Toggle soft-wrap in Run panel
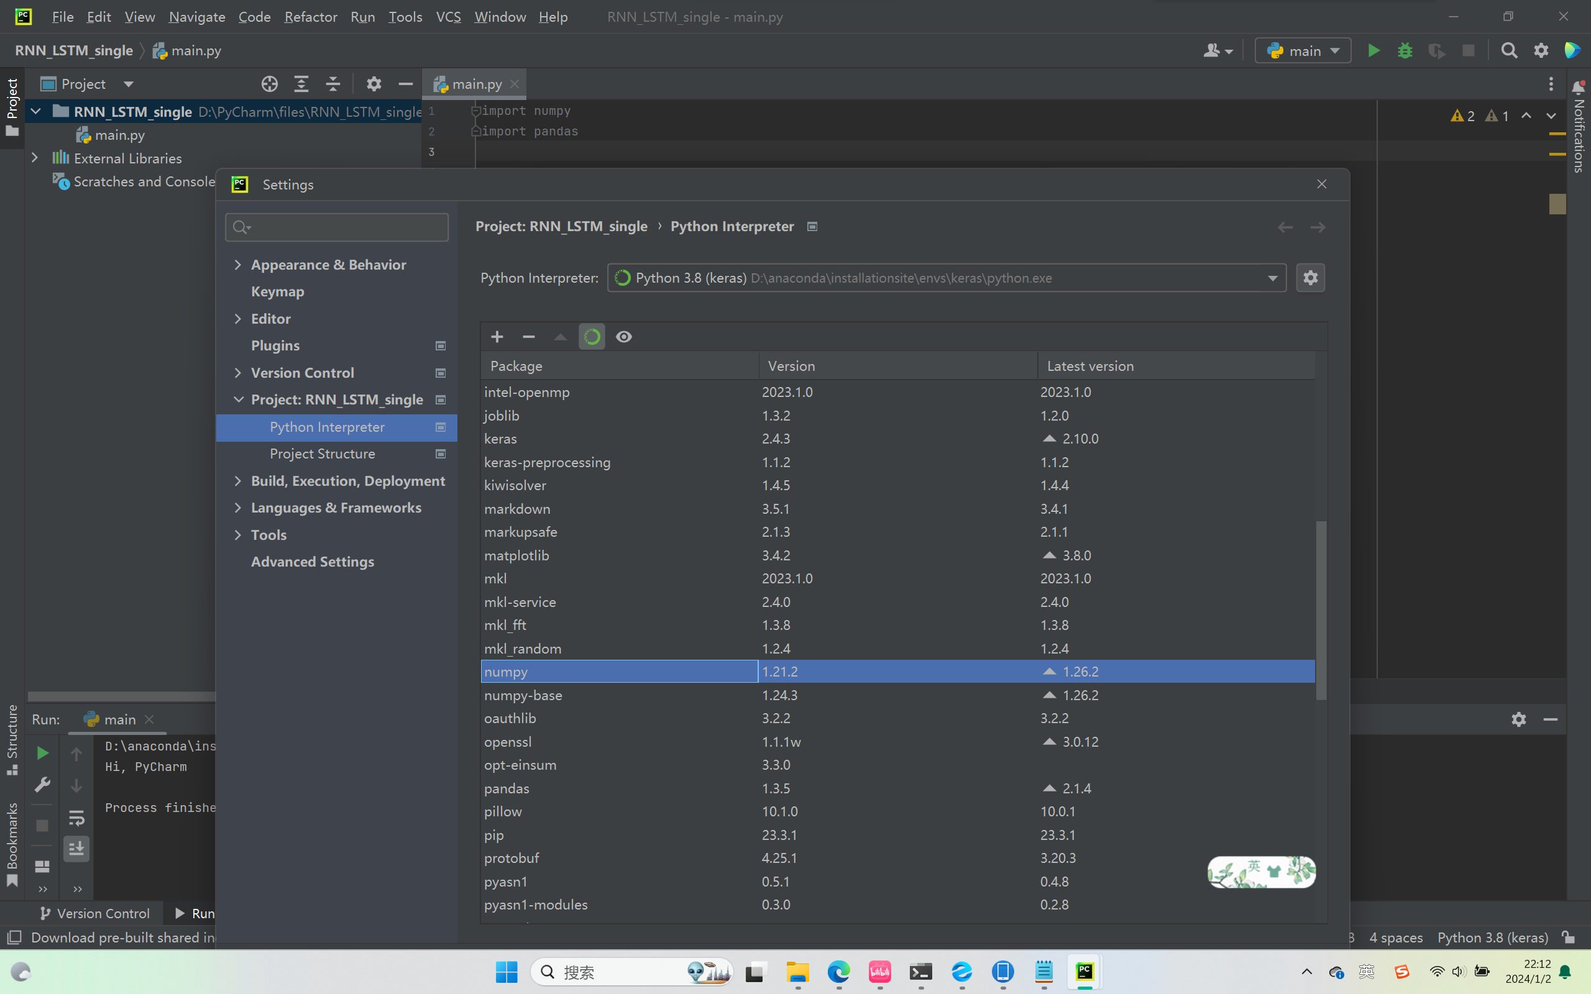The image size is (1591, 994). click(x=76, y=818)
